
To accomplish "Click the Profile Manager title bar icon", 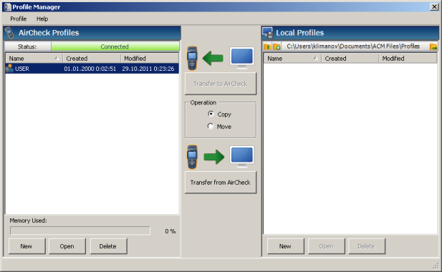I will [8, 7].
